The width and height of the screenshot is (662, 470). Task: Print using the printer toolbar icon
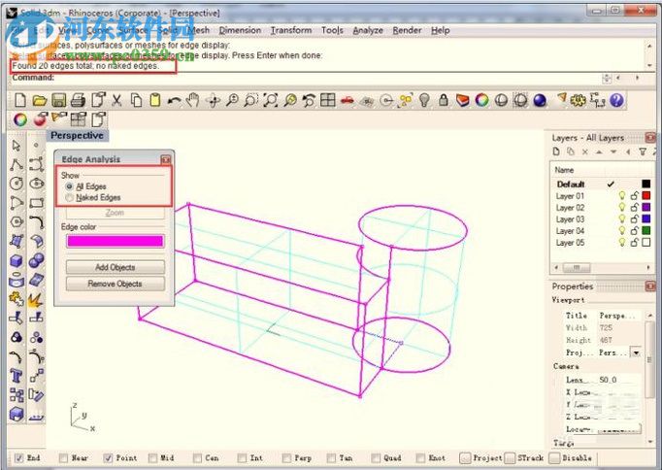(78, 100)
